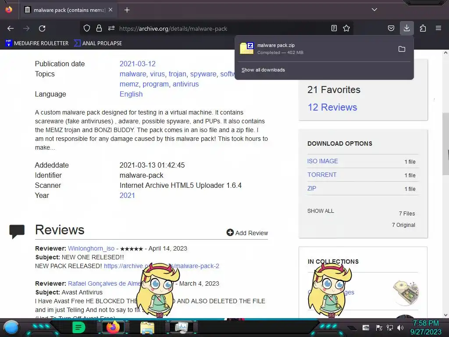Click into the address bar URL
The width and height of the screenshot is (449, 337).
click(x=173, y=29)
